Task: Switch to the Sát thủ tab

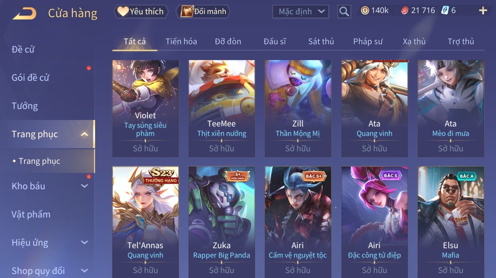Action: 321,42
